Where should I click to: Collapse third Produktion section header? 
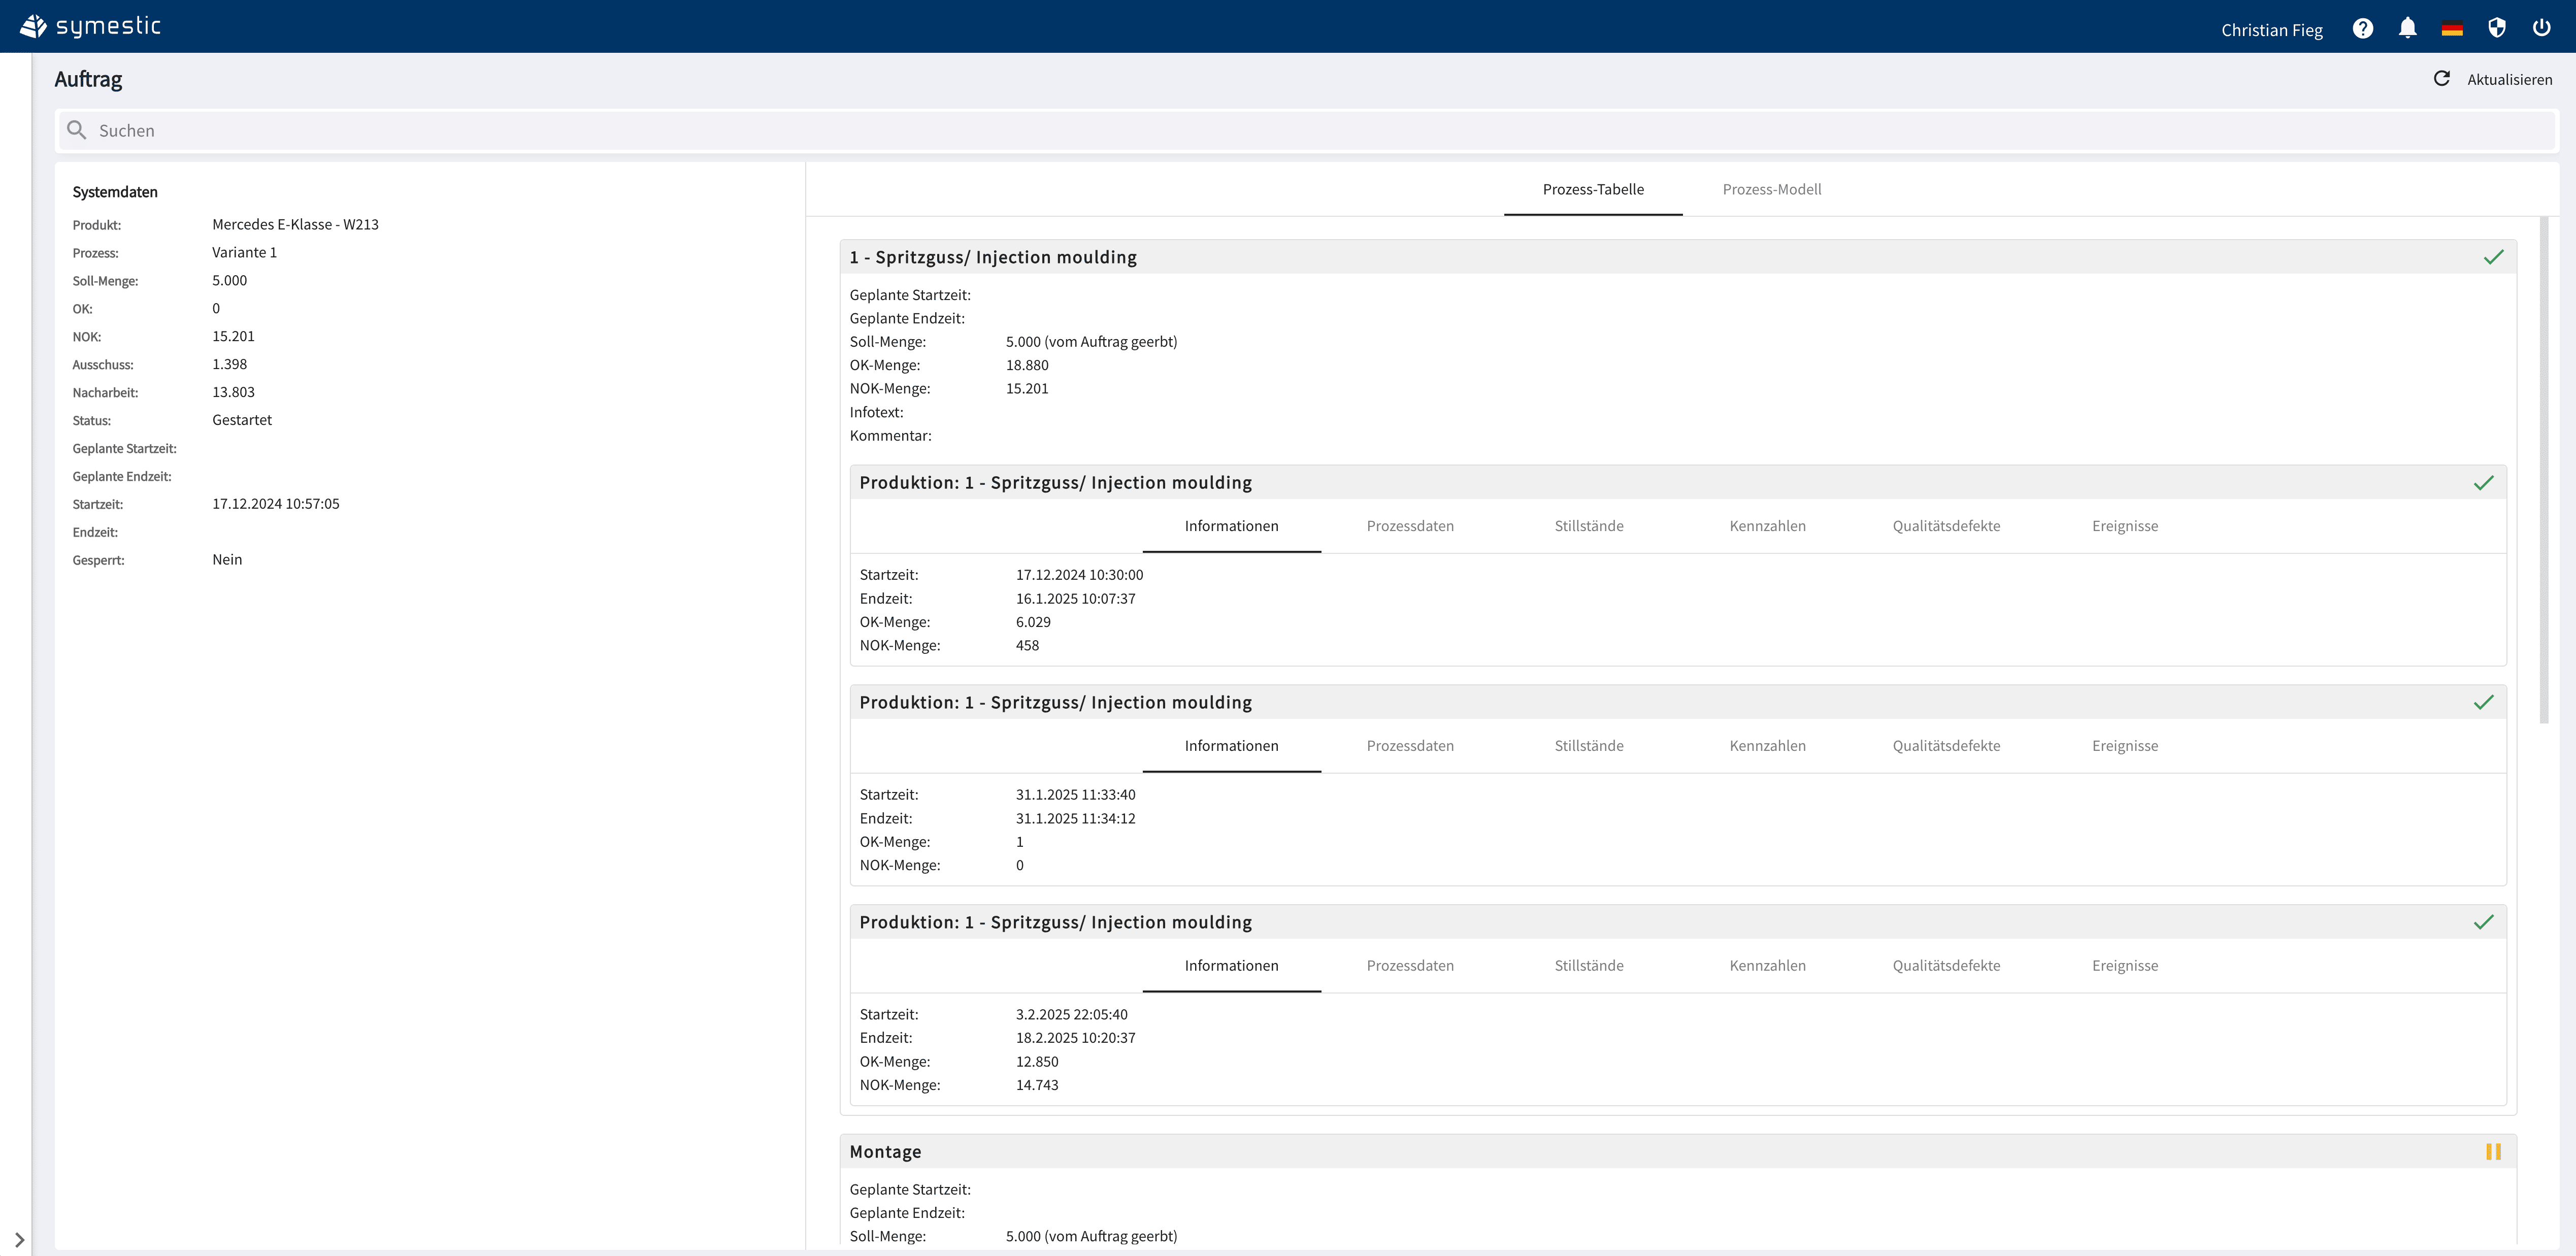[x=1677, y=922]
